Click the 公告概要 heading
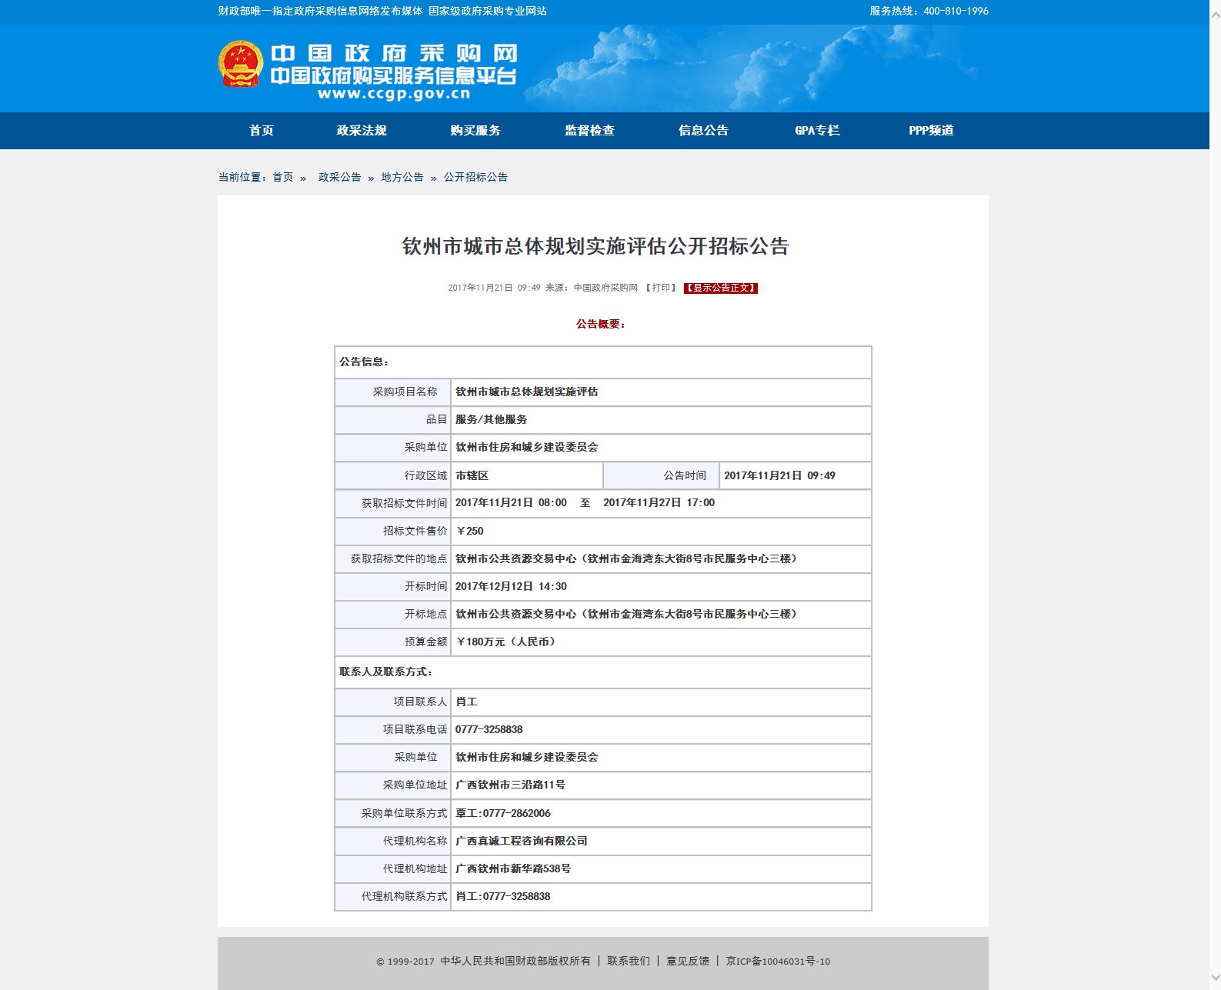The image size is (1221, 990). coord(601,324)
